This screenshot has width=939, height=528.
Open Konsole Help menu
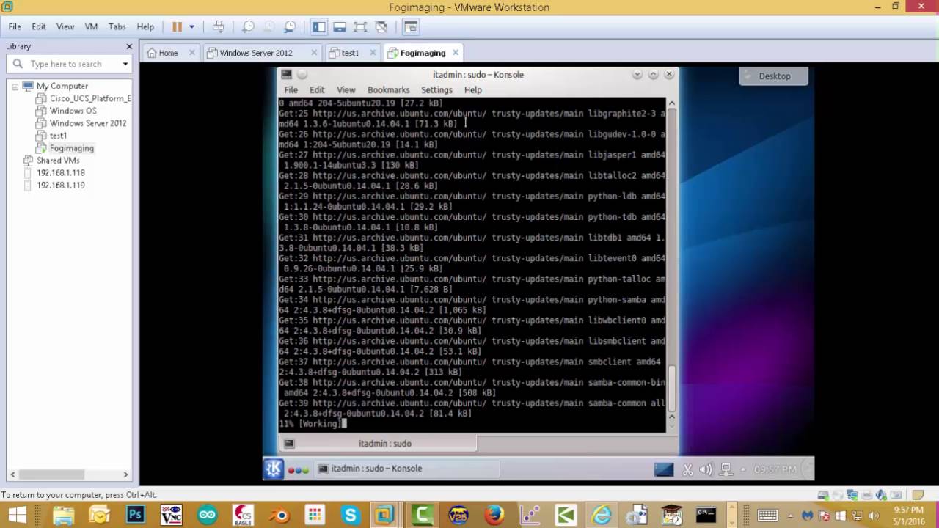click(472, 89)
